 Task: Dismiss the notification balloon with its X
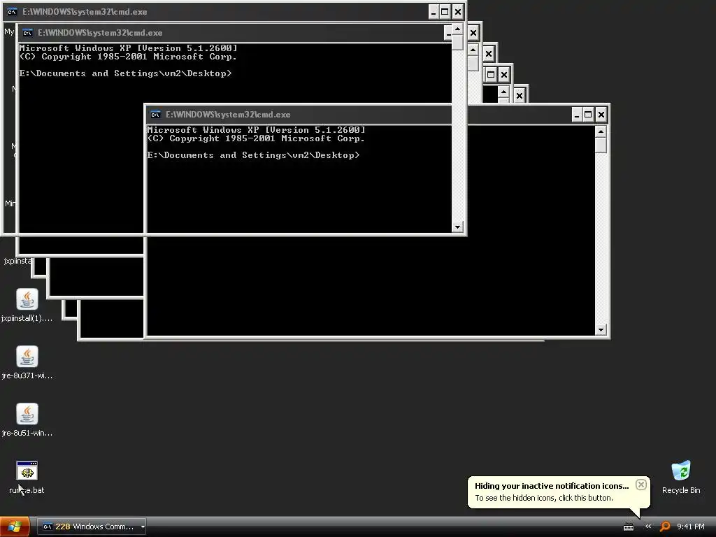click(x=640, y=485)
